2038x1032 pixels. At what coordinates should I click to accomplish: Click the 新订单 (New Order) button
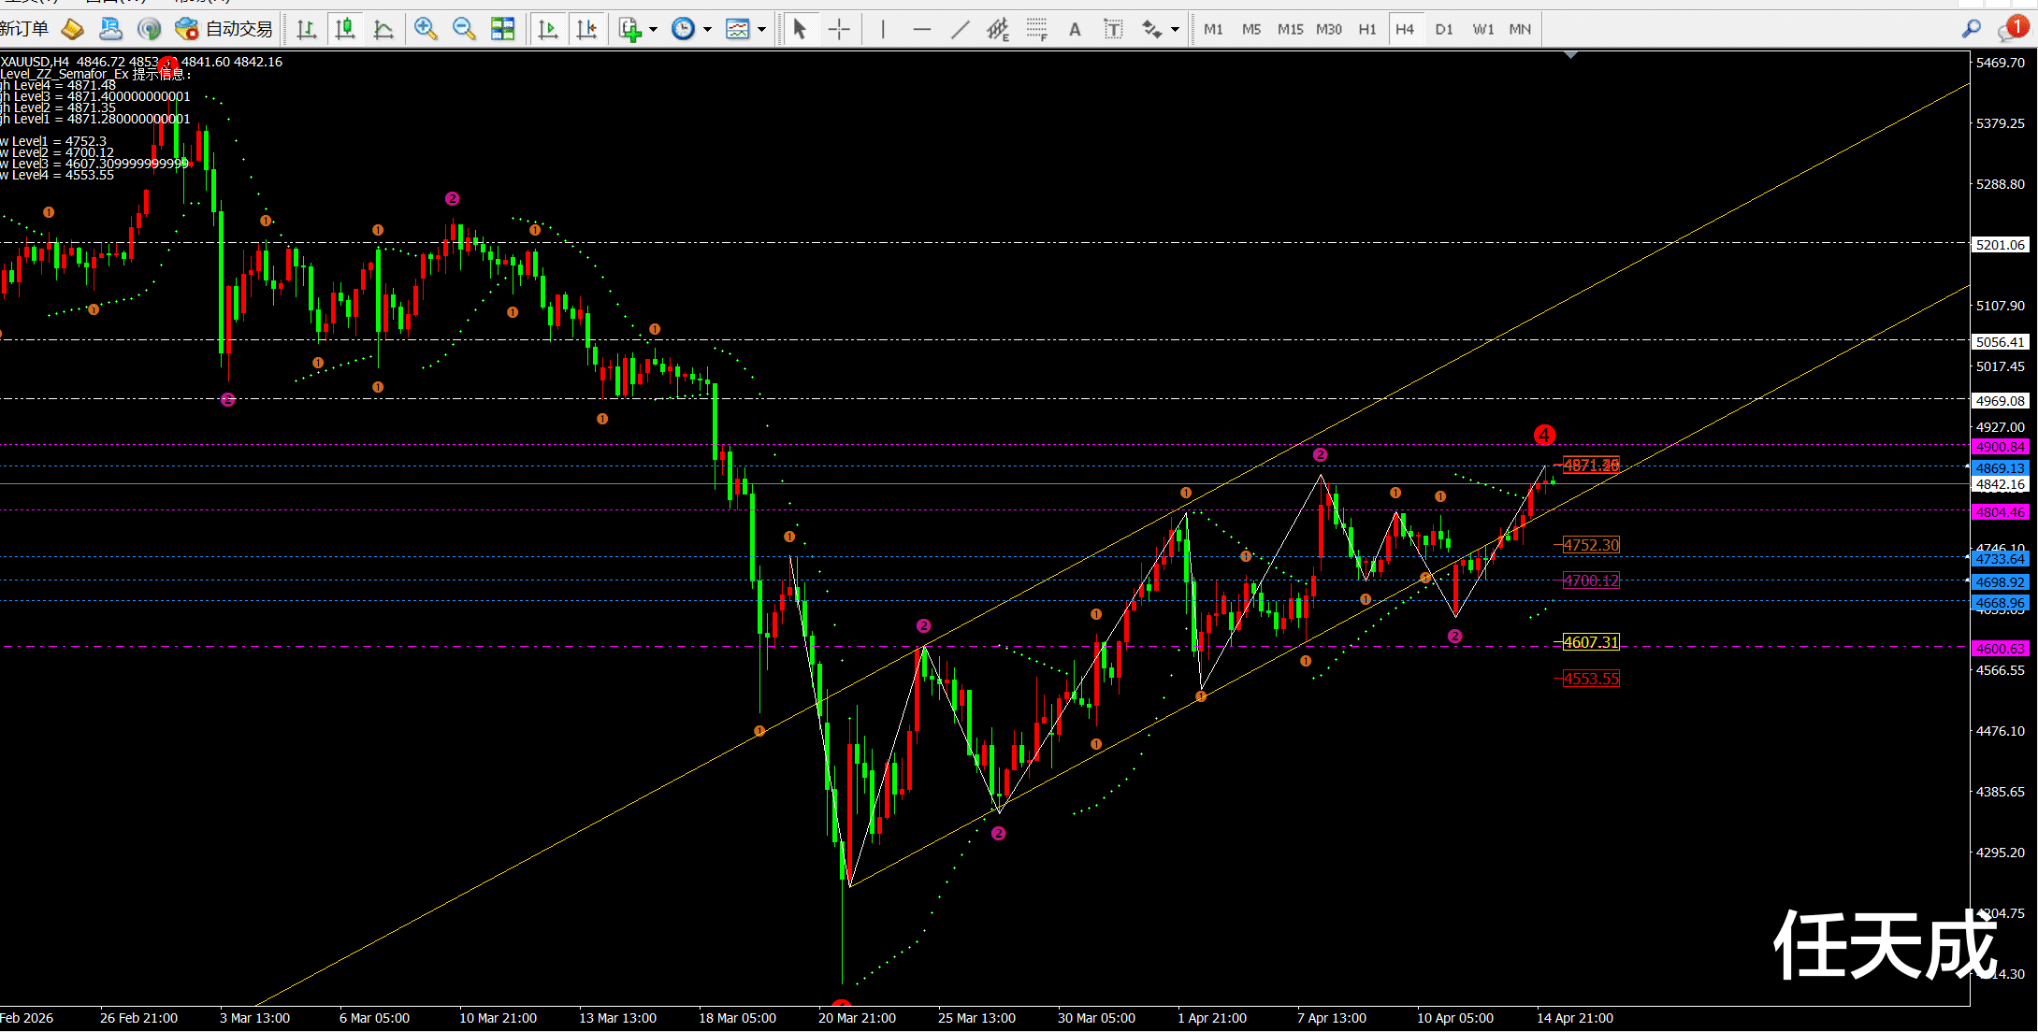coord(26,29)
